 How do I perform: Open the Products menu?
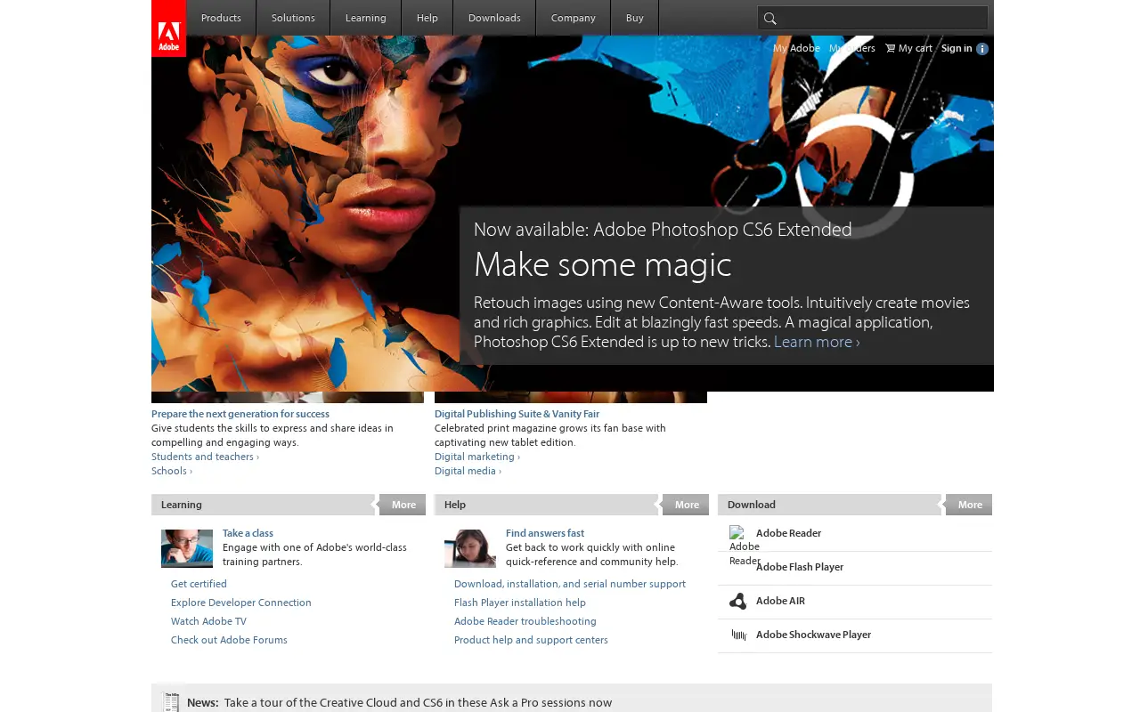click(x=221, y=18)
